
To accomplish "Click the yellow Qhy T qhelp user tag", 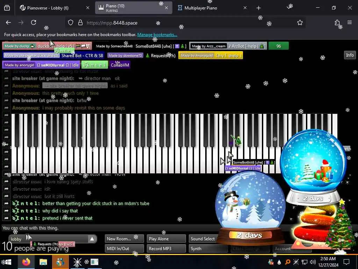I will point(210,56).
